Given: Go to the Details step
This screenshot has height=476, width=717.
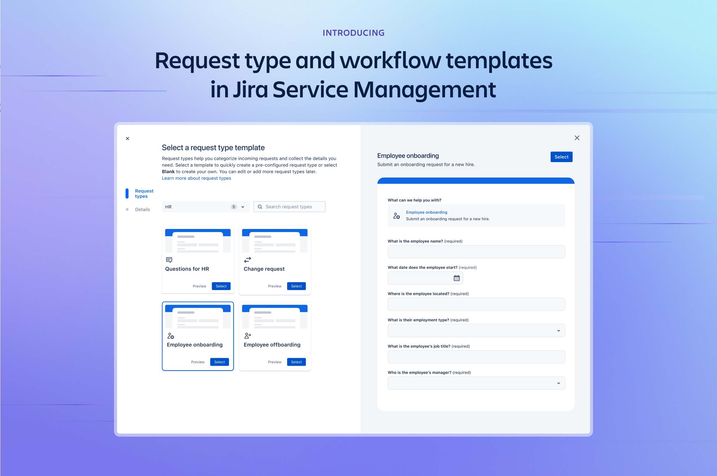Looking at the screenshot, I should (x=142, y=209).
